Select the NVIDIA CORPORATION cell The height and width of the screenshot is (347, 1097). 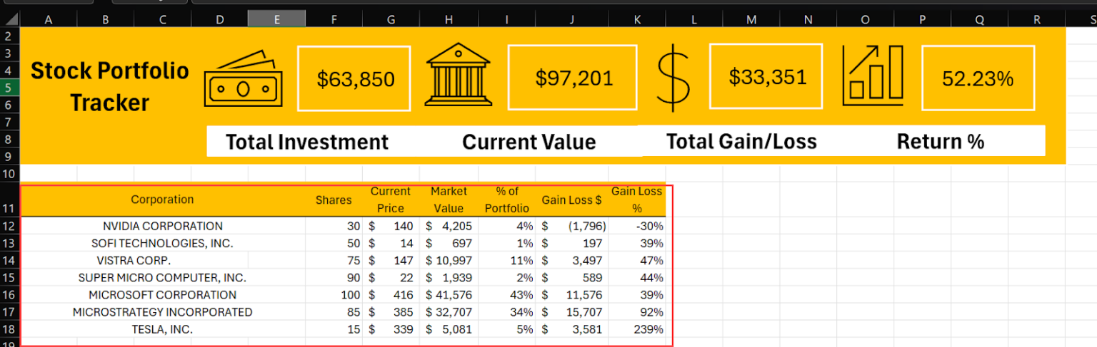(x=162, y=226)
